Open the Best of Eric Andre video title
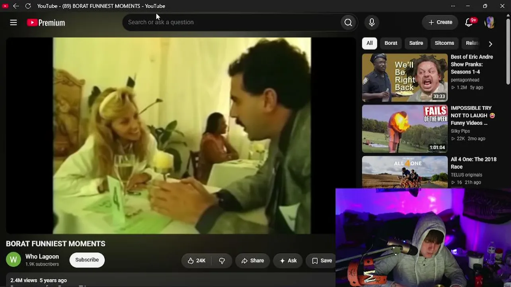The width and height of the screenshot is (511, 287). (472, 64)
